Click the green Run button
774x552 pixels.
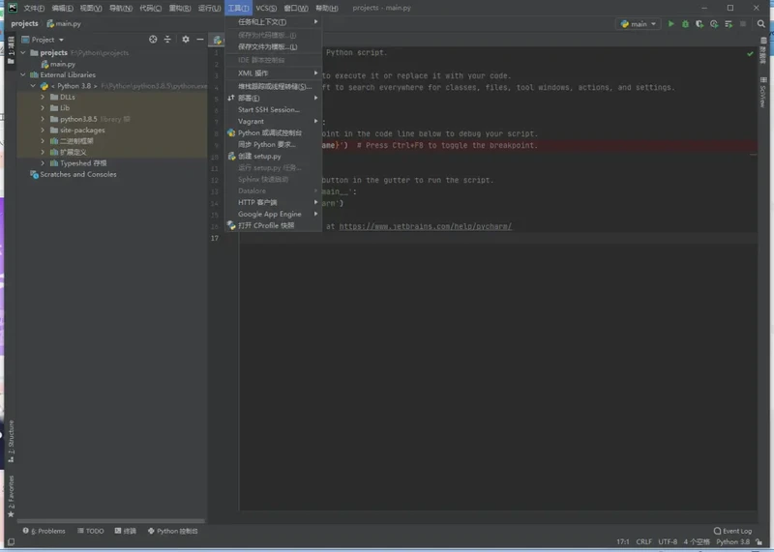[x=671, y=24]
